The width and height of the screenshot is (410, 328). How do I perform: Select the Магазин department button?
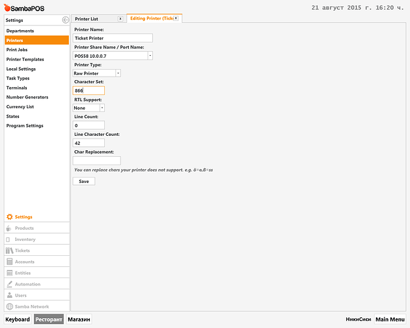79,319
